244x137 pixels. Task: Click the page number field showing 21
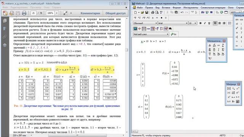point(34,13)
